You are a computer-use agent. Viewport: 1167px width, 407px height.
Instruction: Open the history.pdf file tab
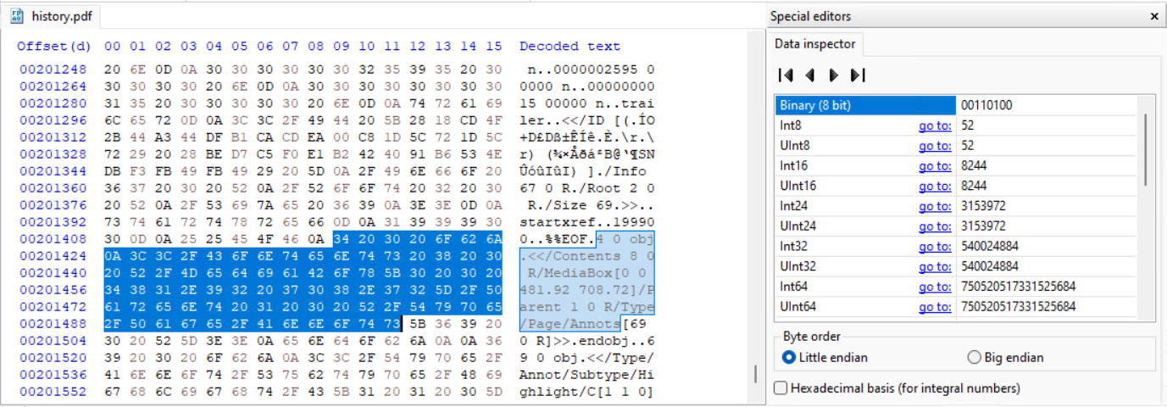point(52,15)
